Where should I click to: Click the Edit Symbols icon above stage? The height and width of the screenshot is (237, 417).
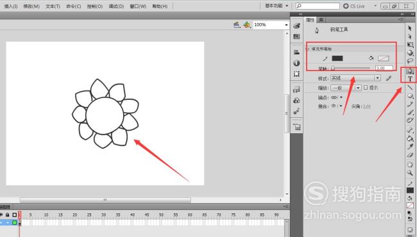(x=247, y=25)
